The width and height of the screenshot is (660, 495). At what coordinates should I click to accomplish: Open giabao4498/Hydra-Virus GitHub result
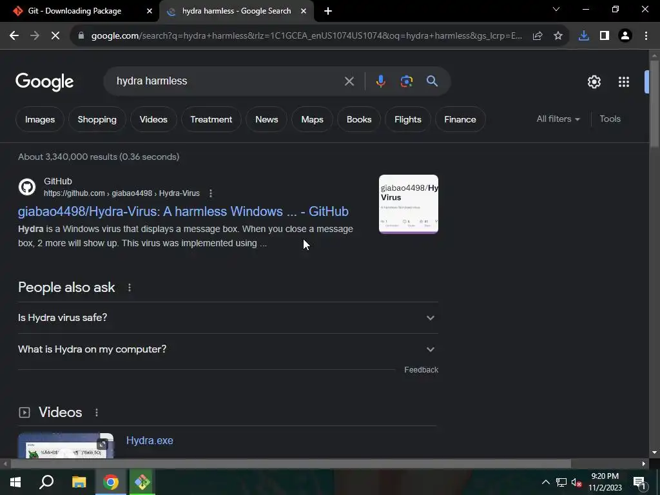click(x=183, y=211)
